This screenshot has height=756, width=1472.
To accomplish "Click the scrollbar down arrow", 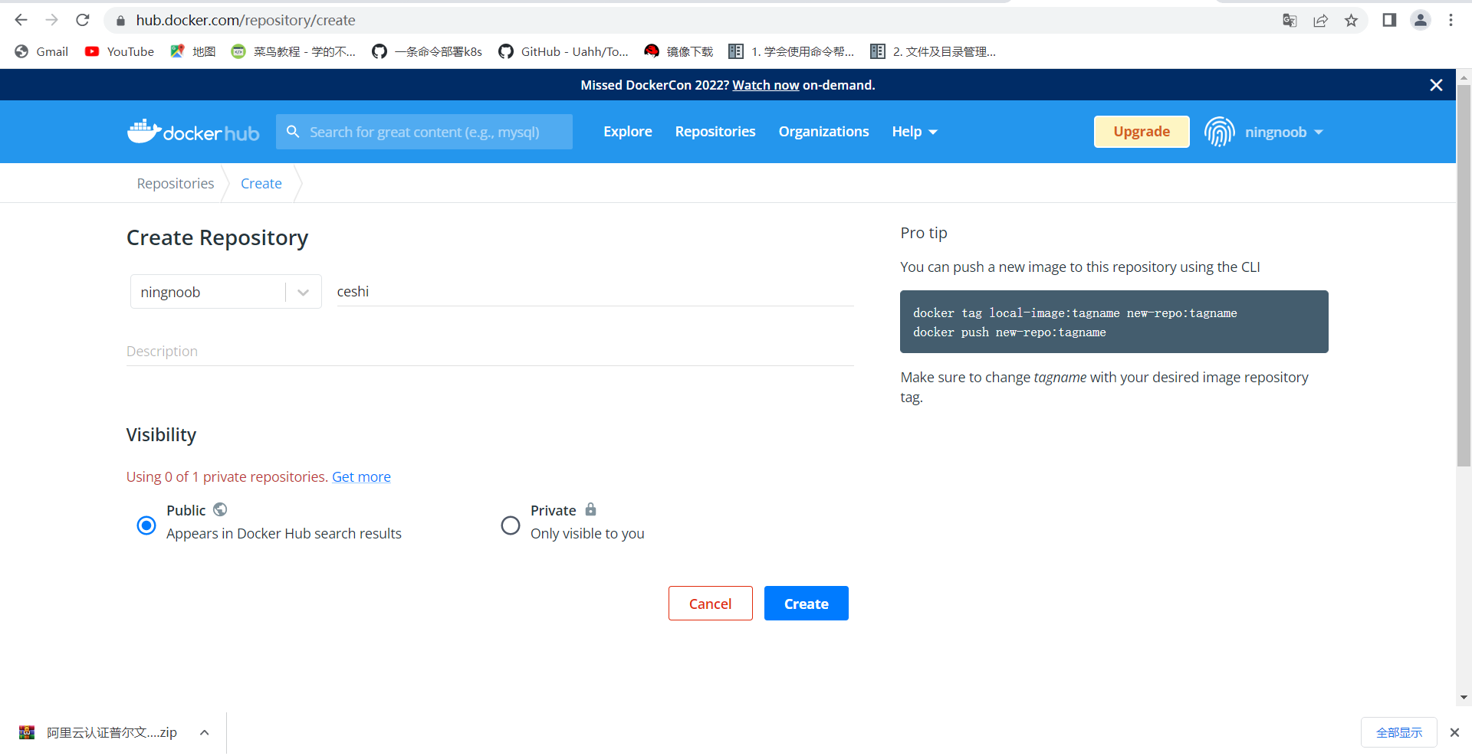I will click(1464, 698).
